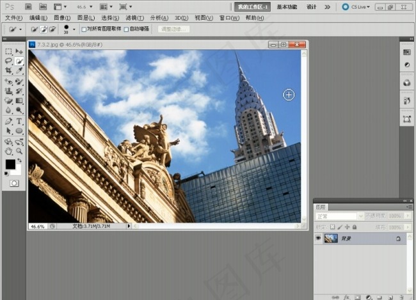This screenshot has width=416, height=300.
Task: Open the 正常 blend mode dropdown
Action: pyautogui.click(x=339, y=216)
